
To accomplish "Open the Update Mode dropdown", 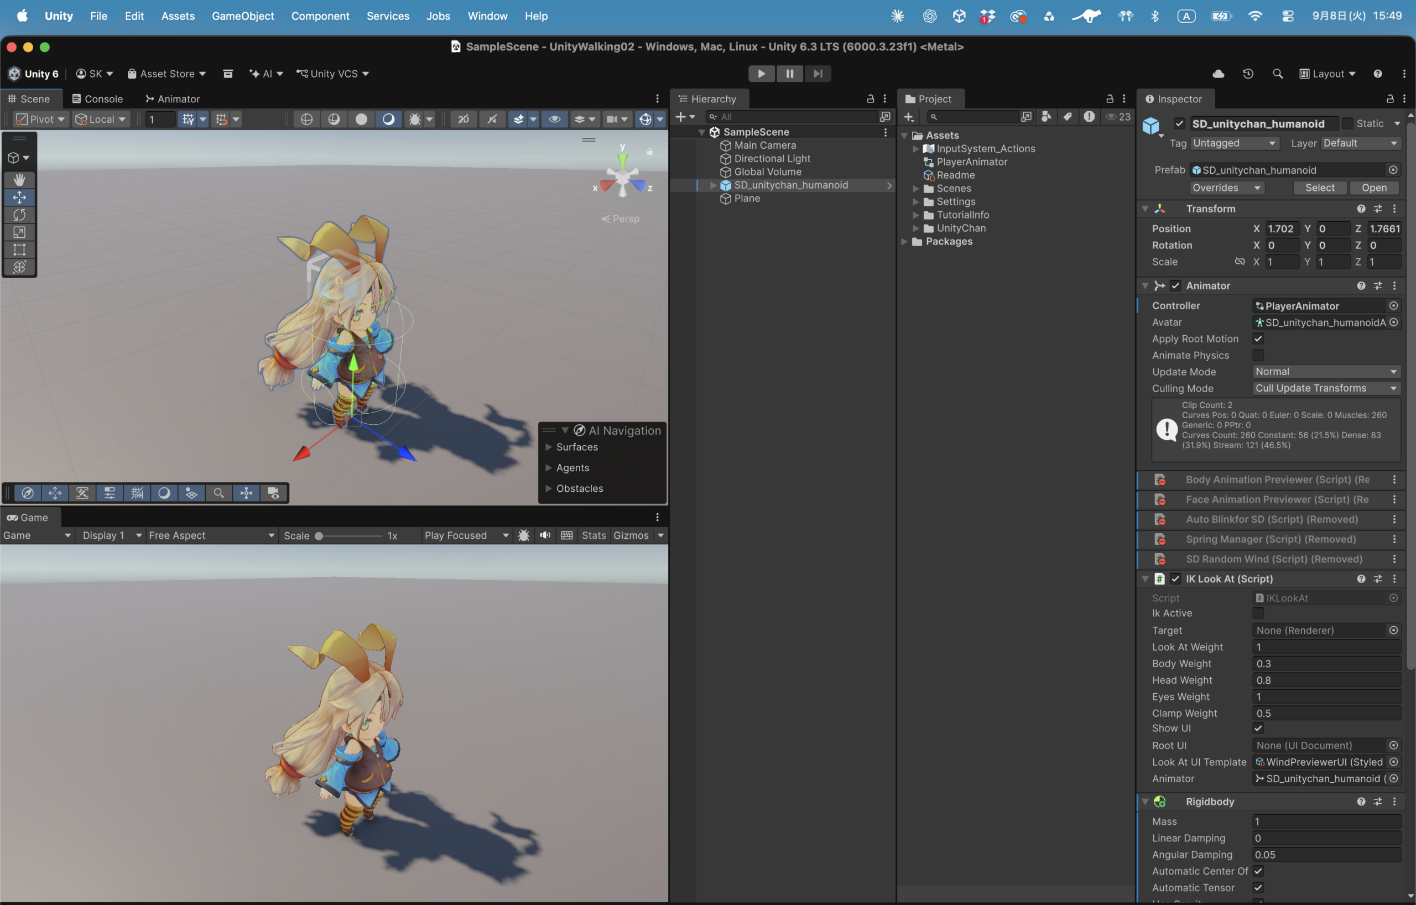I will pos(1326,372).
